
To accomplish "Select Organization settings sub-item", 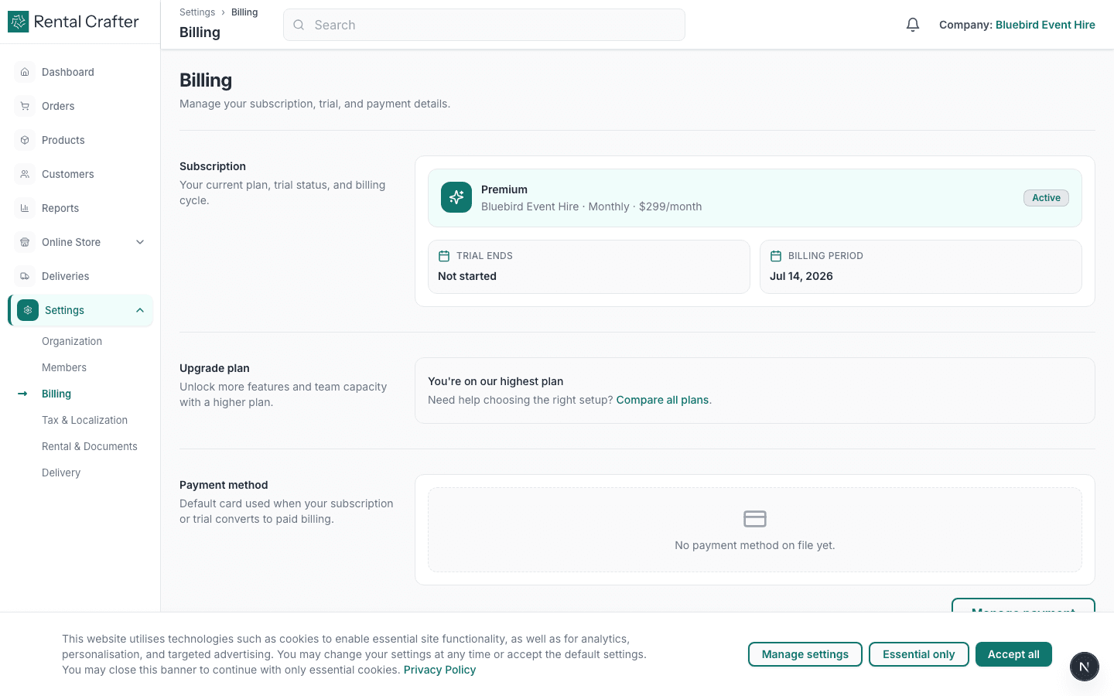I will pos(72,341).
